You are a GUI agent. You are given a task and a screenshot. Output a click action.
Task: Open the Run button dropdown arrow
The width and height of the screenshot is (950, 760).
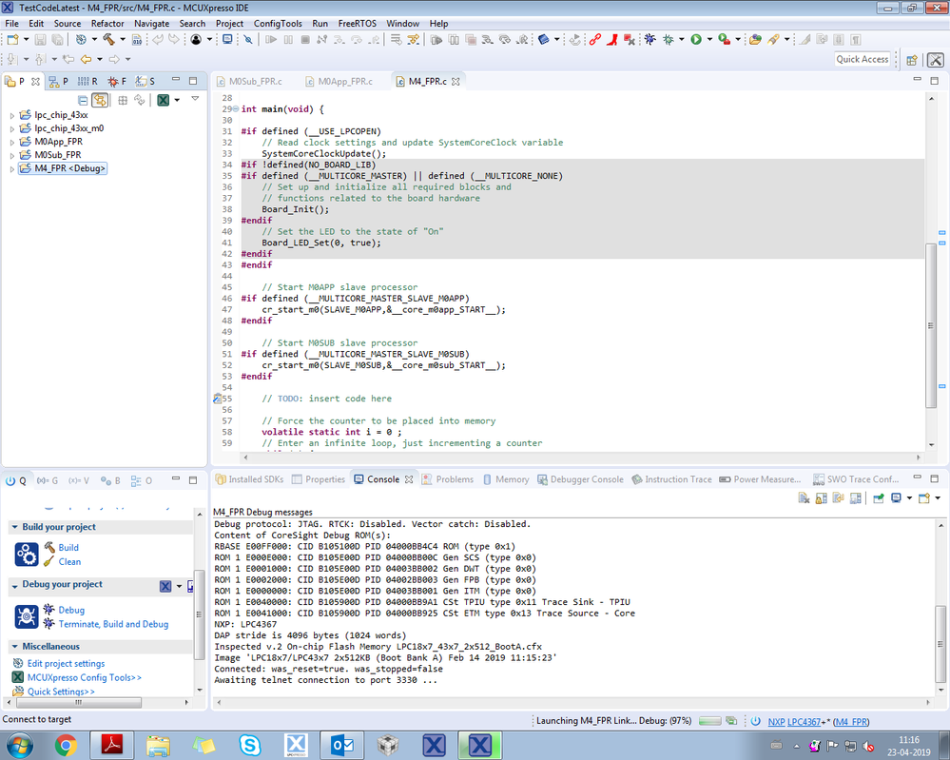pyautogui.click(x=708, y=40)
